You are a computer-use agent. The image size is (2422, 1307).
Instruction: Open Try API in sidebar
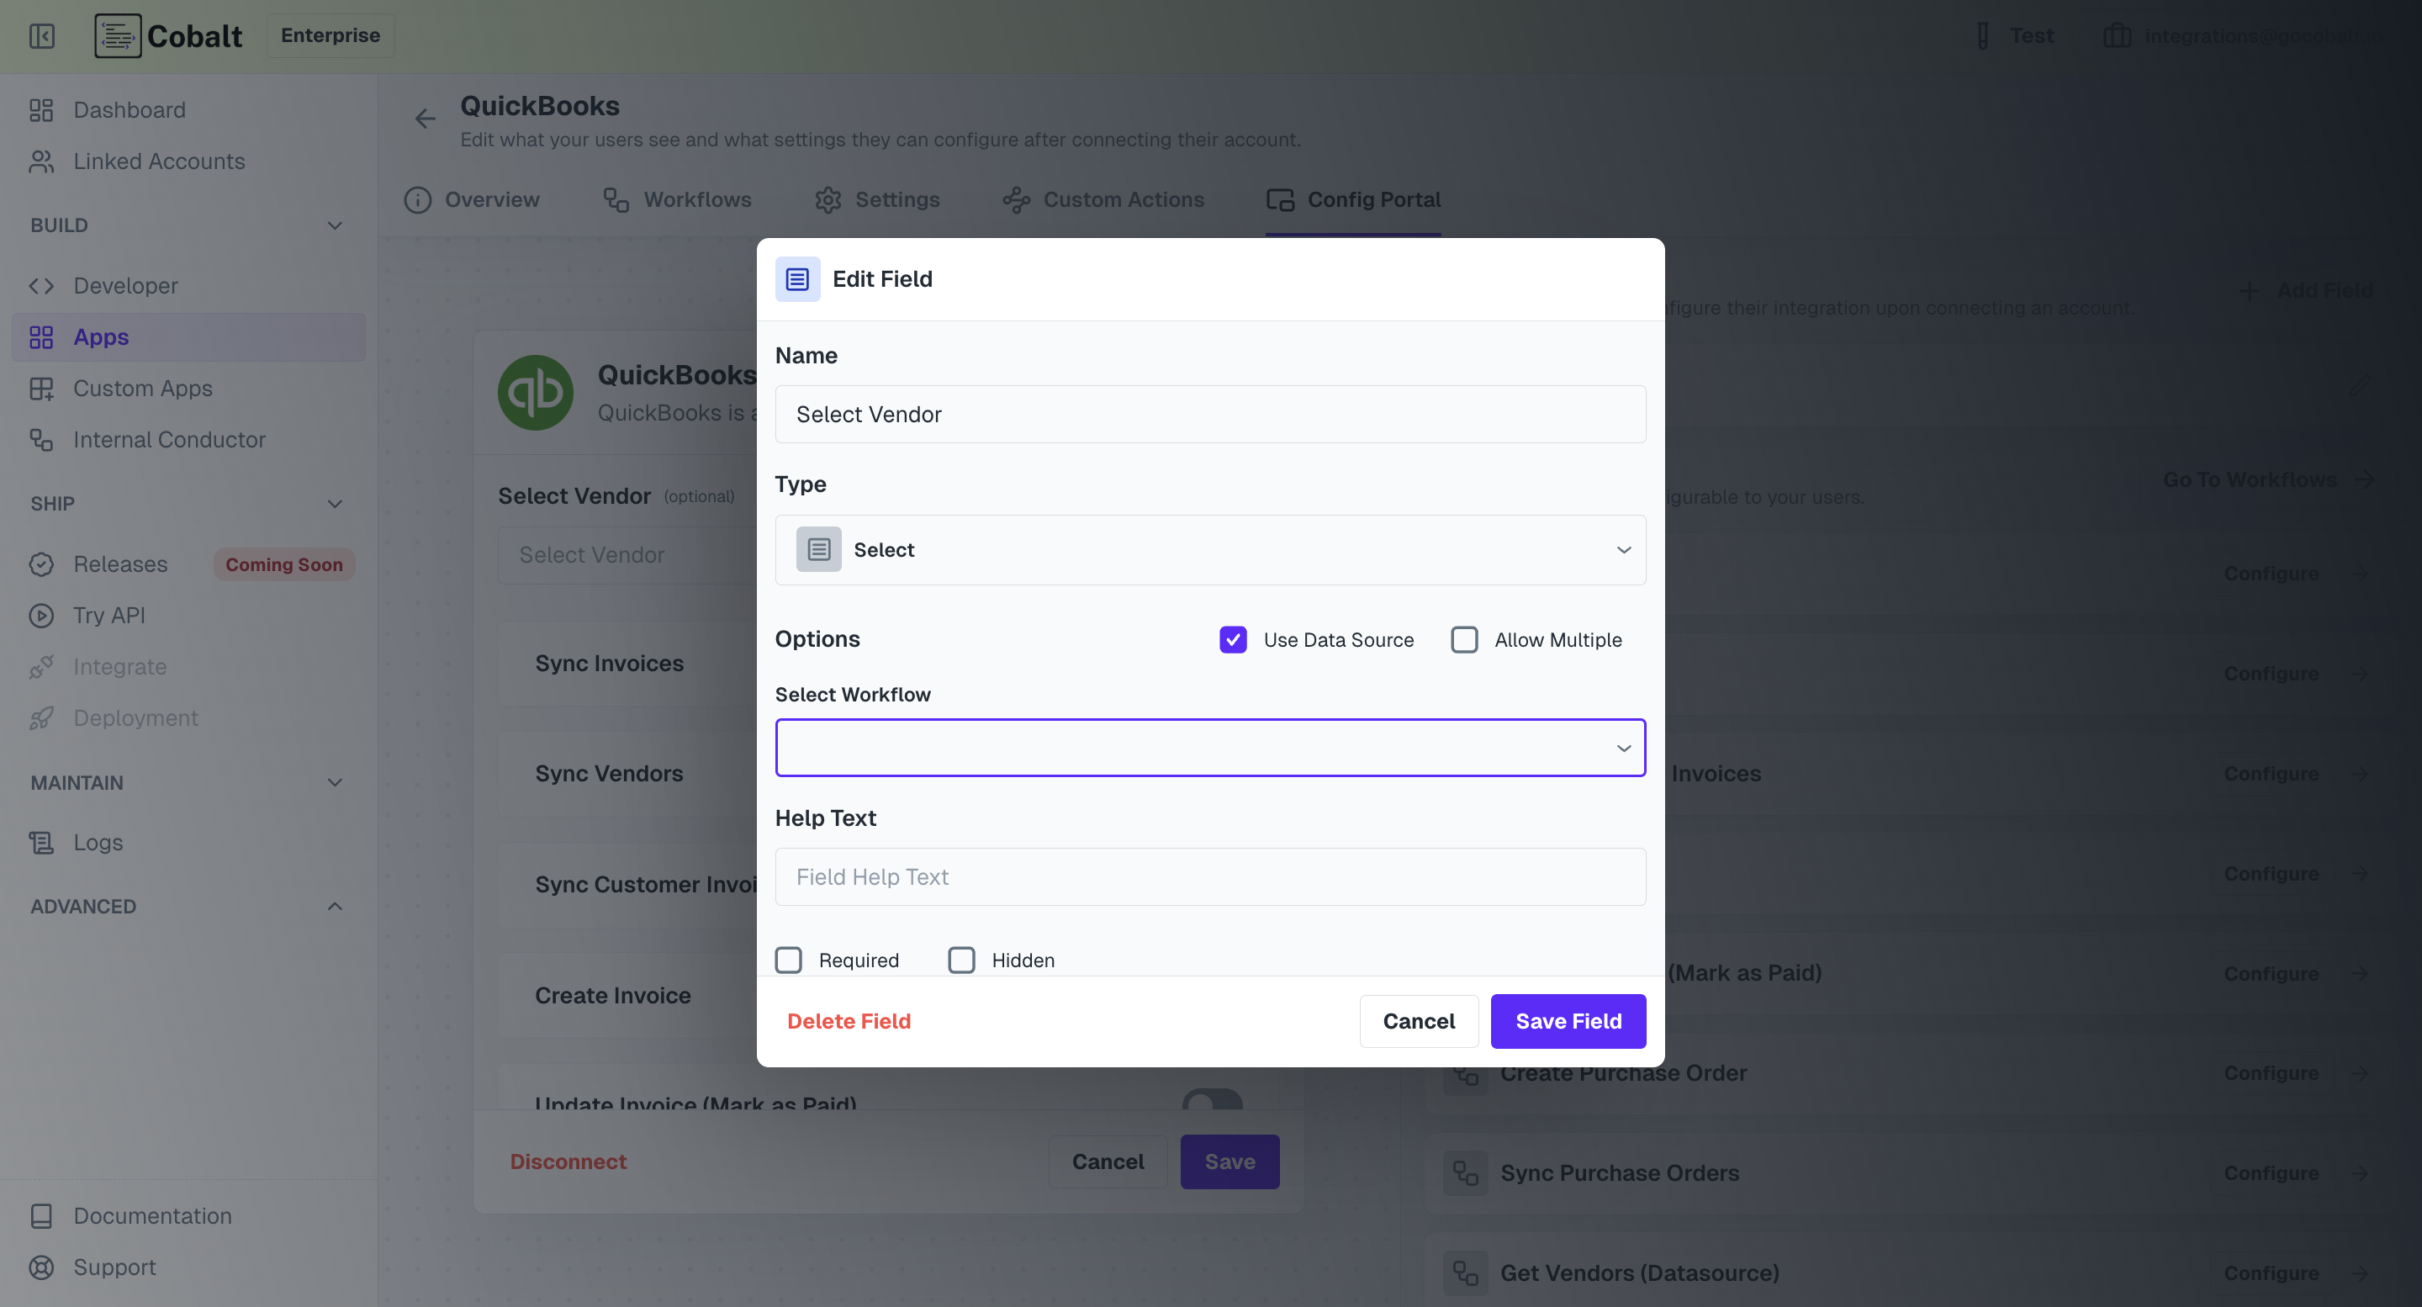[109, 615]
